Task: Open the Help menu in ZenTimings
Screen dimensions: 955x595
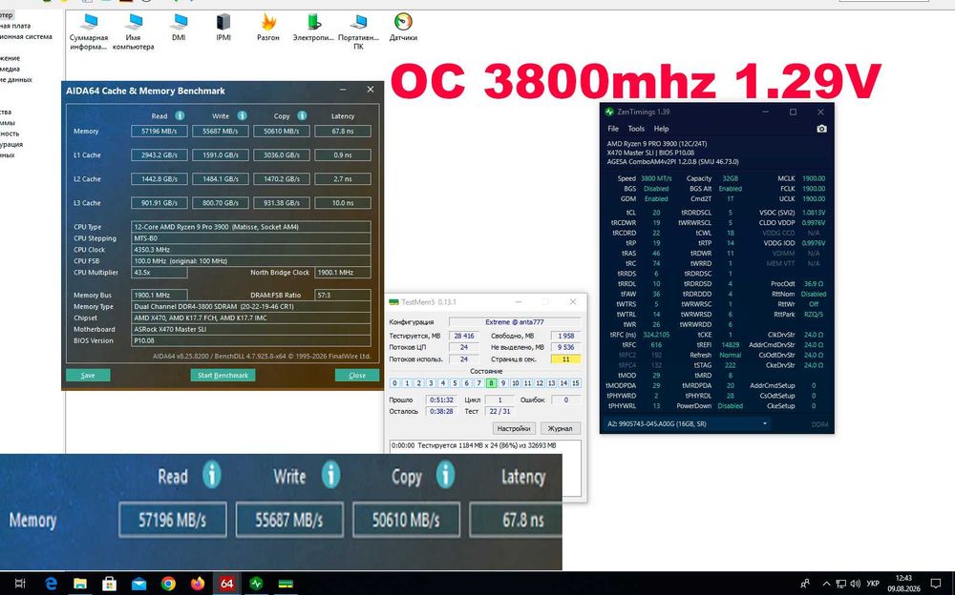Action: pyautogui.click(x=661, y=129)
